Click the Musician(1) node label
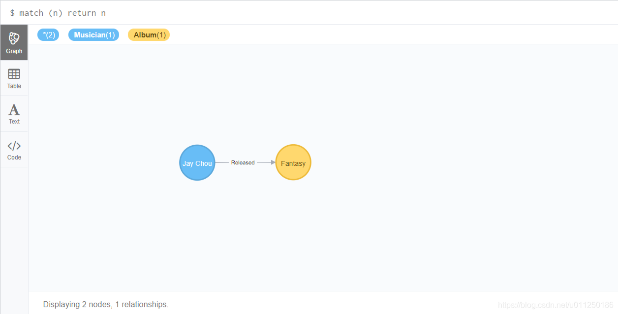 [93, 34]
